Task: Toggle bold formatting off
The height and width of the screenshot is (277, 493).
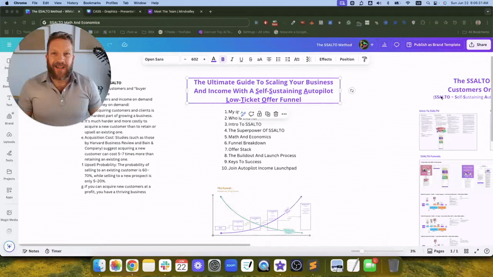Action: point(222,59)
